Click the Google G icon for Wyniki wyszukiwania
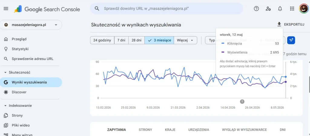Screen dimensions: 310x136 click(6, 82)
